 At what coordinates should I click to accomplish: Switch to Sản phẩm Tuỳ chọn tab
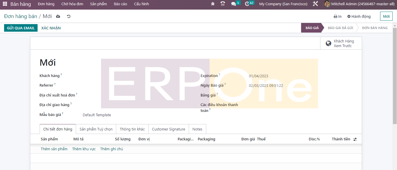pos(96,129)
